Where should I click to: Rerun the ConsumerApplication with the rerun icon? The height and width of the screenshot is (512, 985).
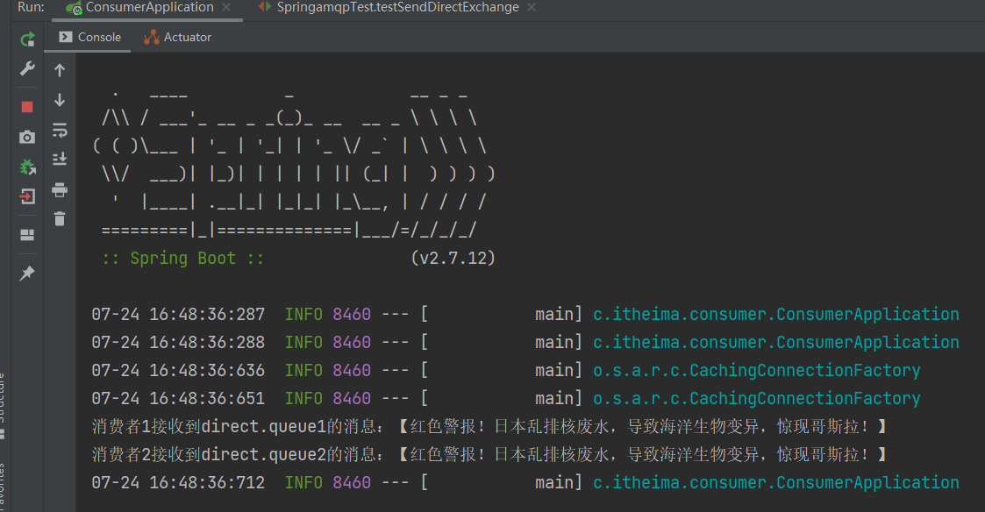tap(27, 39)
